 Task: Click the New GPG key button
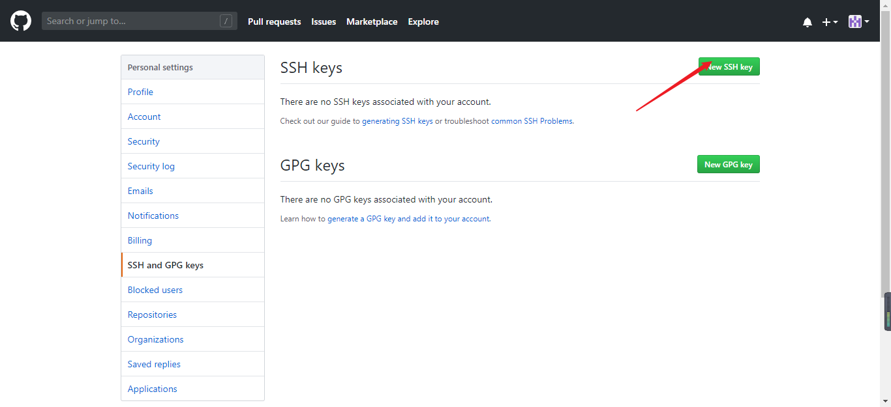point(729,164)
